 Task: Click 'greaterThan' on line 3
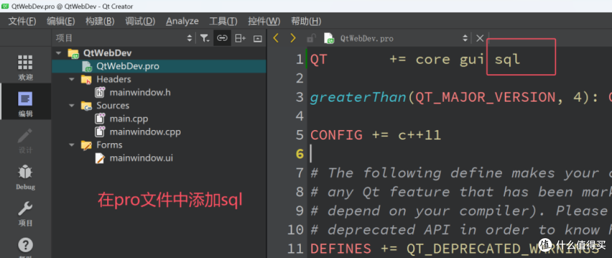pyautogui.click(x=358, y=97)
